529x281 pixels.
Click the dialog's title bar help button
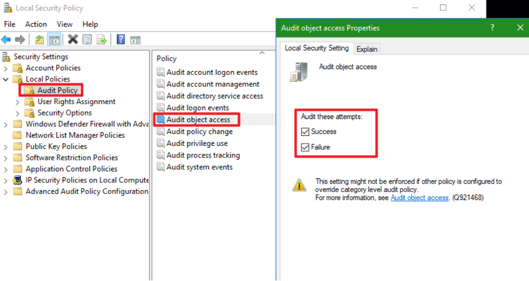click(x=492, y=28)
